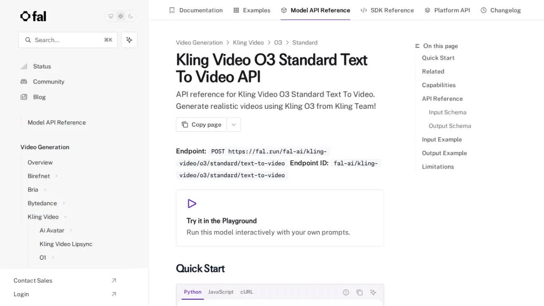544x306 pixels.
Task: Select the Model API Reference tab
Action: [x=316, y=10]
